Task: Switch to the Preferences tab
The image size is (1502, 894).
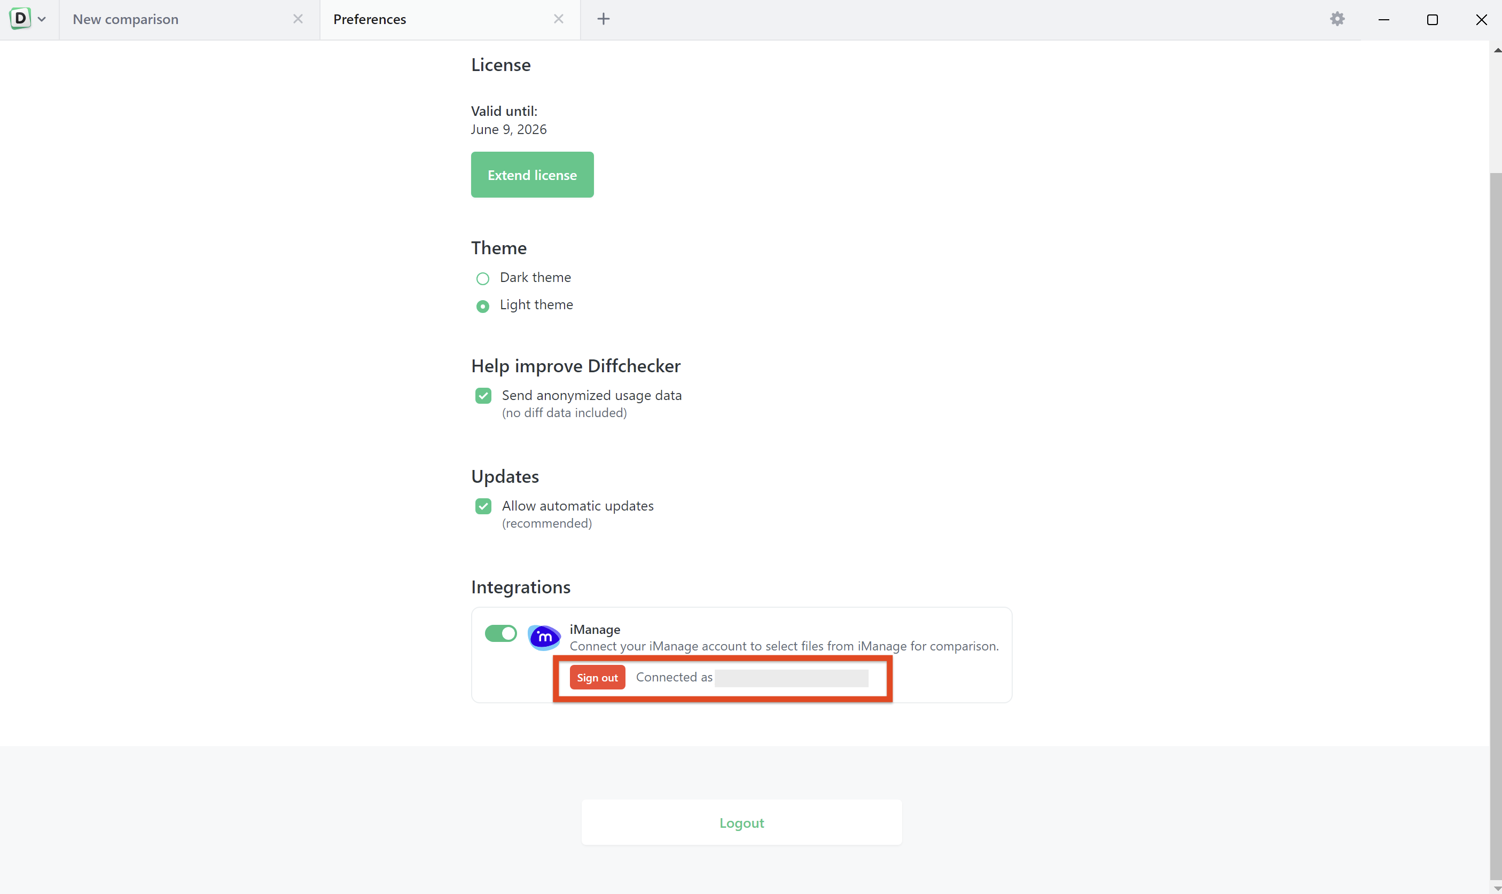Action: point(369,19)
